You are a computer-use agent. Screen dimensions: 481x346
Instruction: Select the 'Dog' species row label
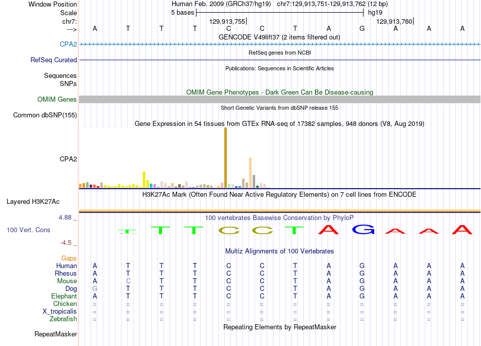coord(71,289)
